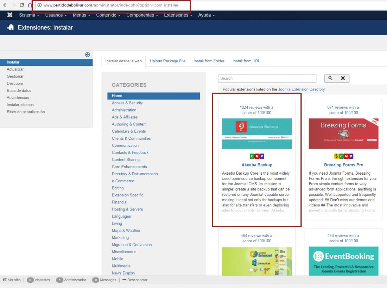The width and height of the screenshot is (387, 288).
Task: Open the Ayuda dropdown menu
Action: (x=206, y=15)
